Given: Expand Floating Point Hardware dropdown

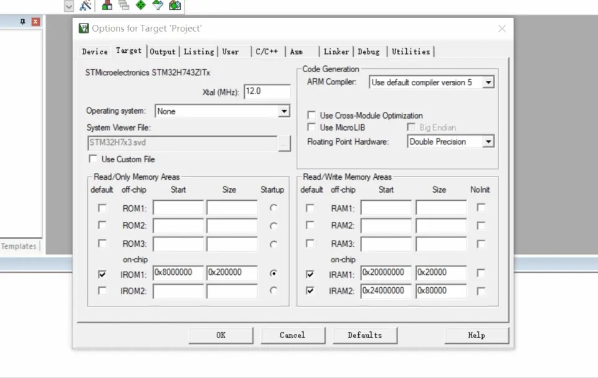Looking at the screenshot, I should (x=488, y=142).
